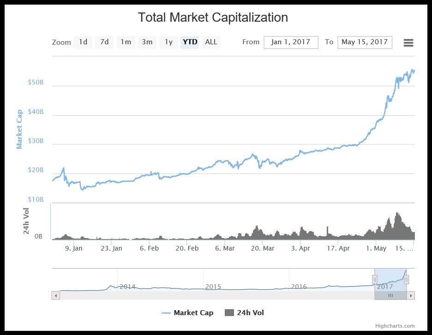The height and width of the screenshot is (335, 432).
Task: Select the 1y zoom option
Action: coord(168,42)
